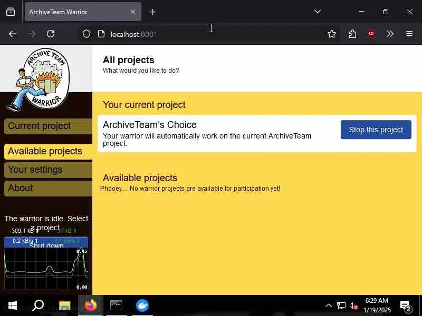This screenshot has width=422, height=316.
Task: Open the notification center
Action: (405, 306)
